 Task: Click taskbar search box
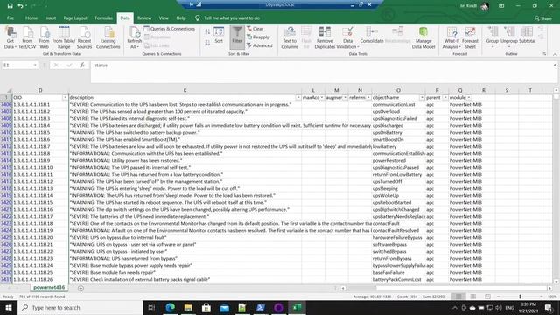tap(80, 307)
